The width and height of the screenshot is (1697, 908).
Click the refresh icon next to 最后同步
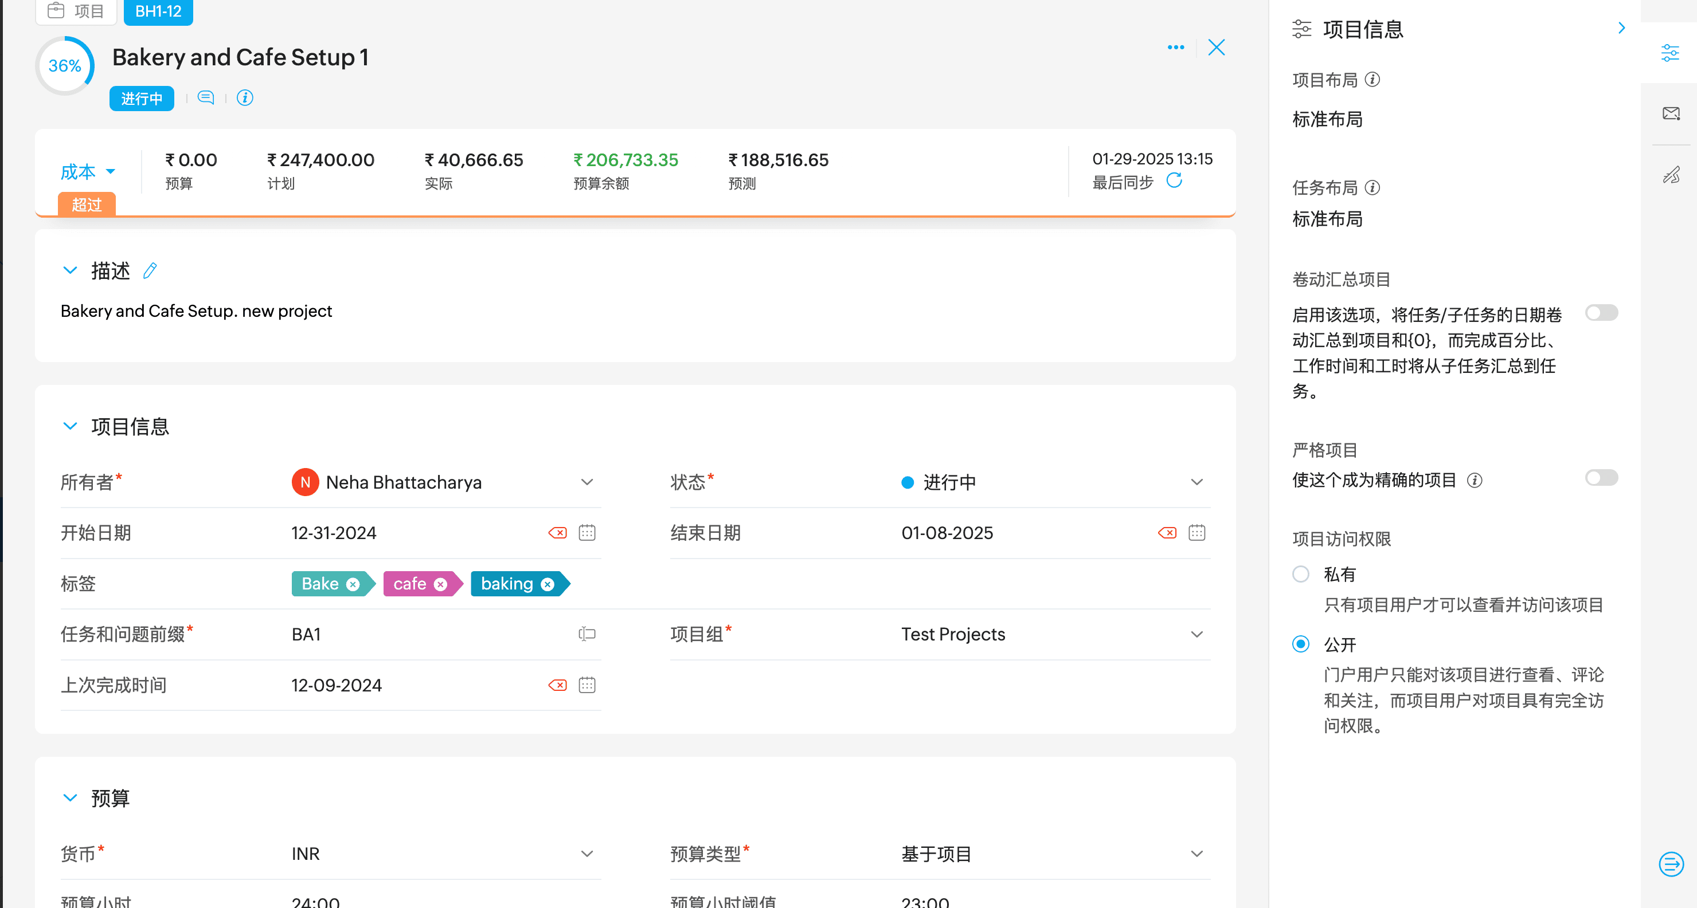[1174, 181]
